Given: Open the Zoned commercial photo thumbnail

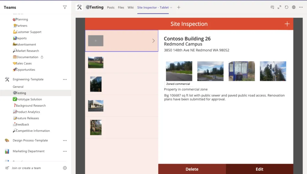Looking at the screenshot, I should pos(179,71).
